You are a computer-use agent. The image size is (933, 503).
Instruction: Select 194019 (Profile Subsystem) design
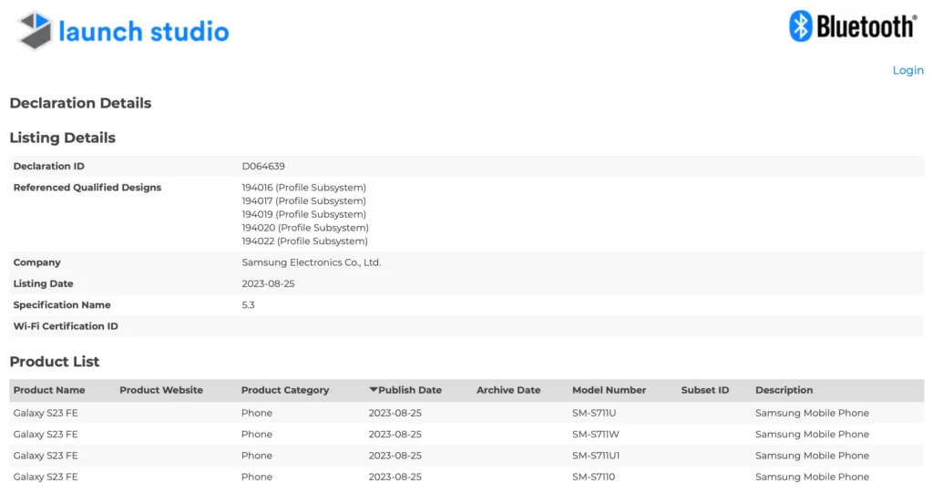(304, 214)
